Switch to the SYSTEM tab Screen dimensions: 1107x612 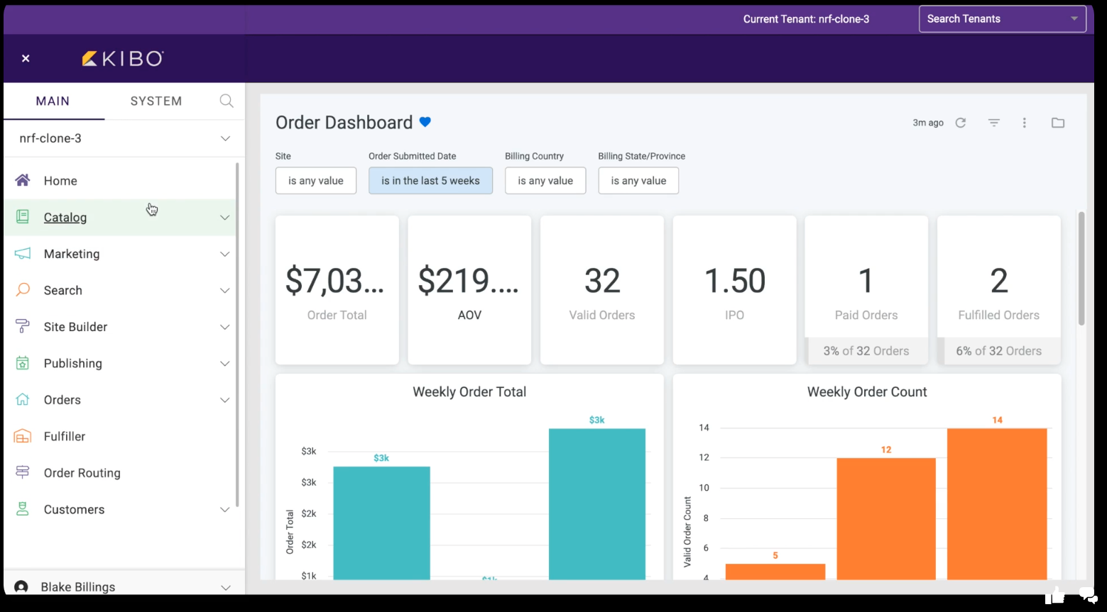(x=156, y=101)
